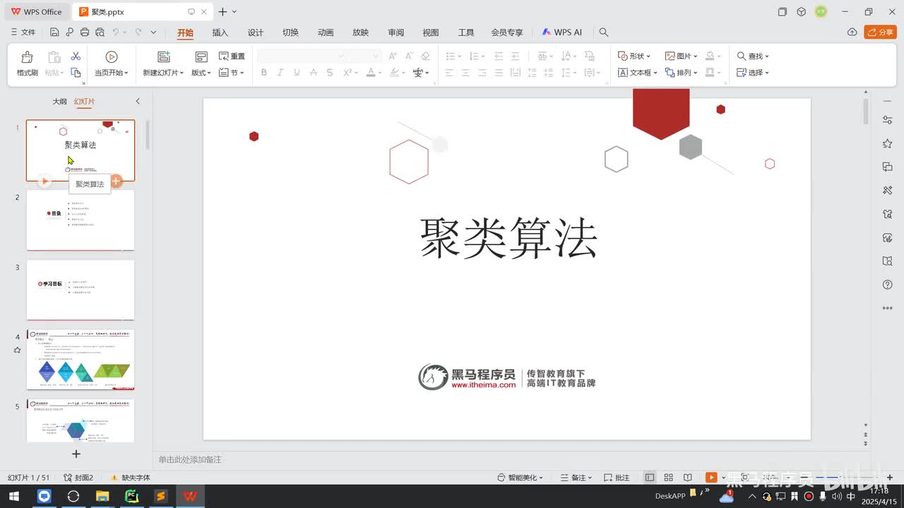Viewport: 904px width, 508px height.
Task: Click the Format Painter (格式刷) icon
Action: pos(27,57)
